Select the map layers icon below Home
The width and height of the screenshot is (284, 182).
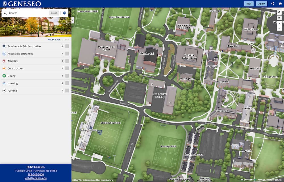pyautogui.click(x=279, y=18)
